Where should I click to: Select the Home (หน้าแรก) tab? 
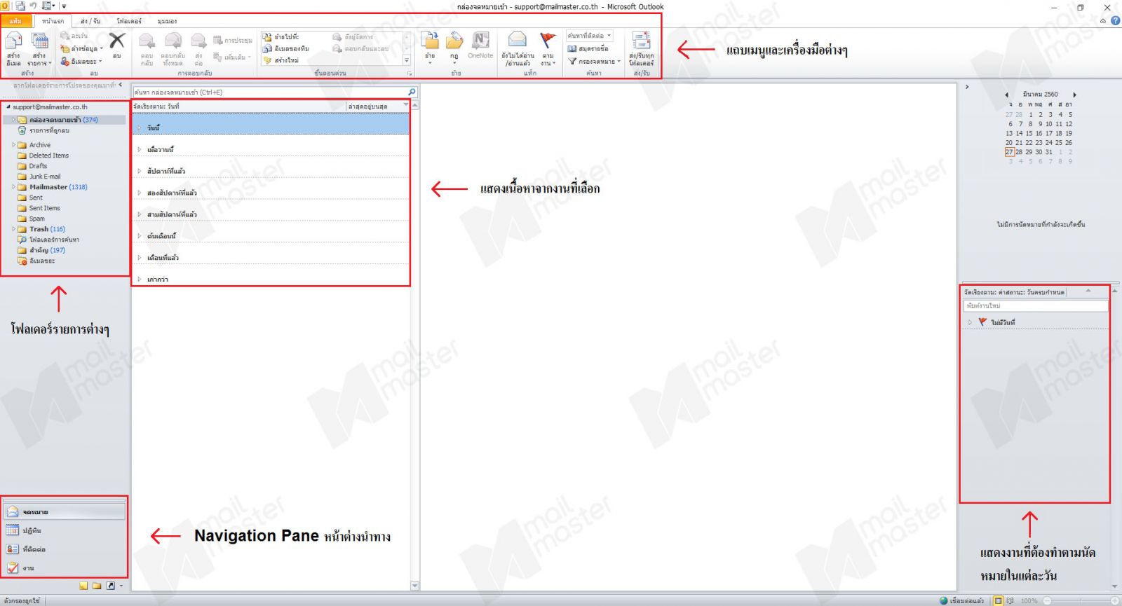53,21
